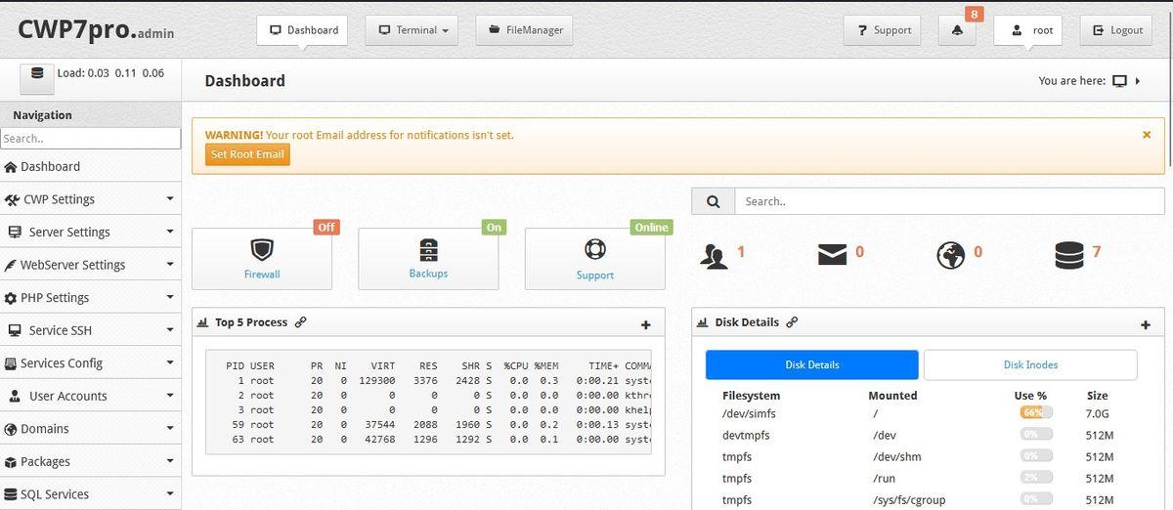Click the On badge on Backups

click(494, 227)
